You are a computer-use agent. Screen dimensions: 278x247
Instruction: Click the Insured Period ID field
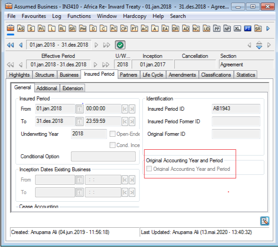coord(235,109)
